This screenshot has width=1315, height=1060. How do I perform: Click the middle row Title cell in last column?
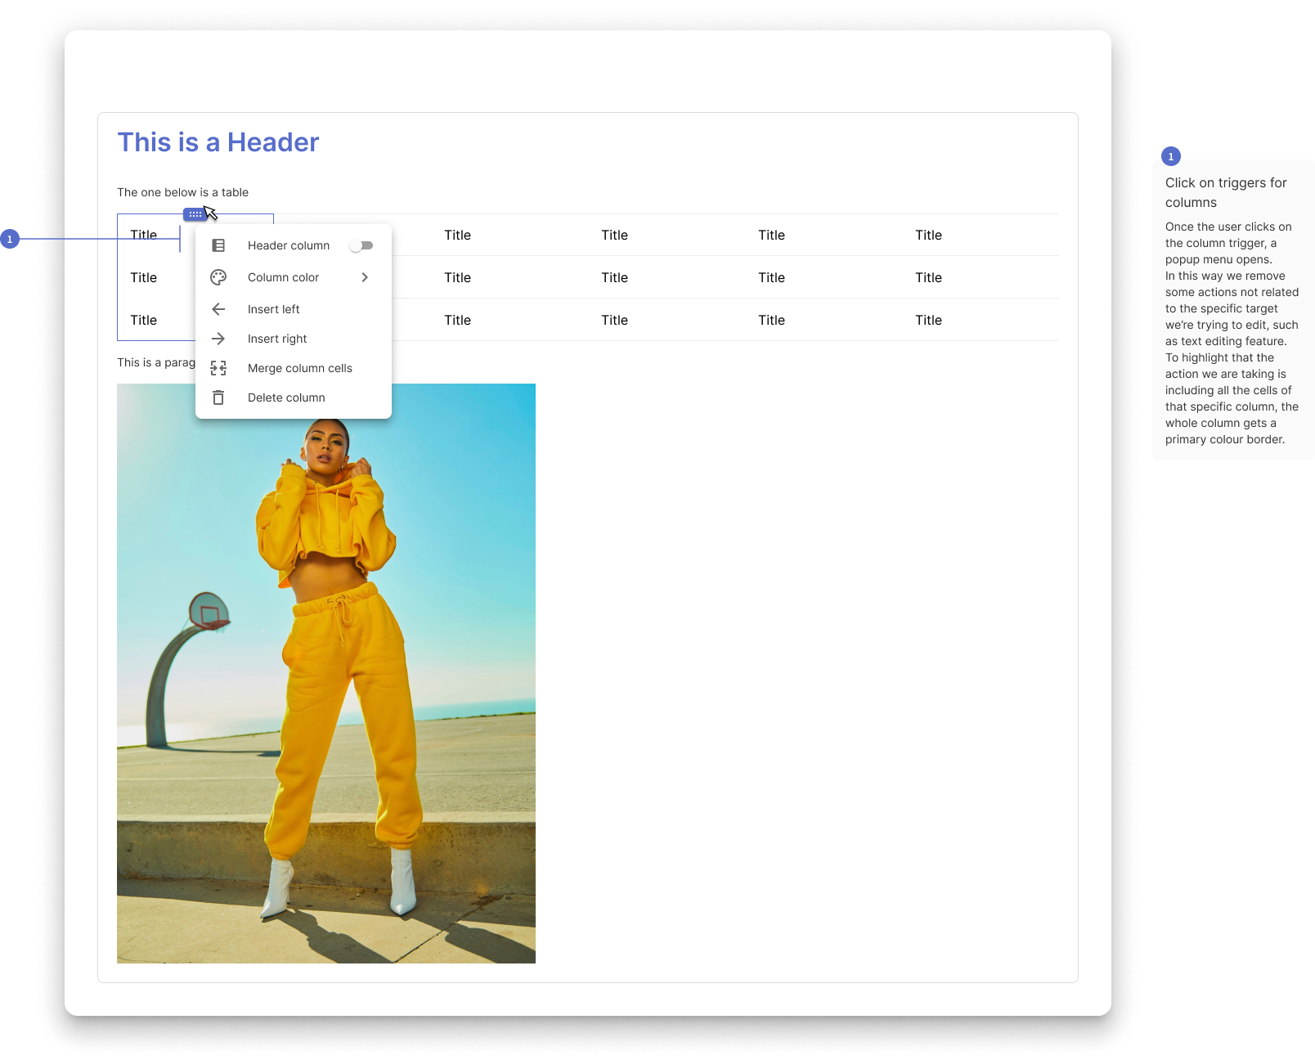coord(928,277)
